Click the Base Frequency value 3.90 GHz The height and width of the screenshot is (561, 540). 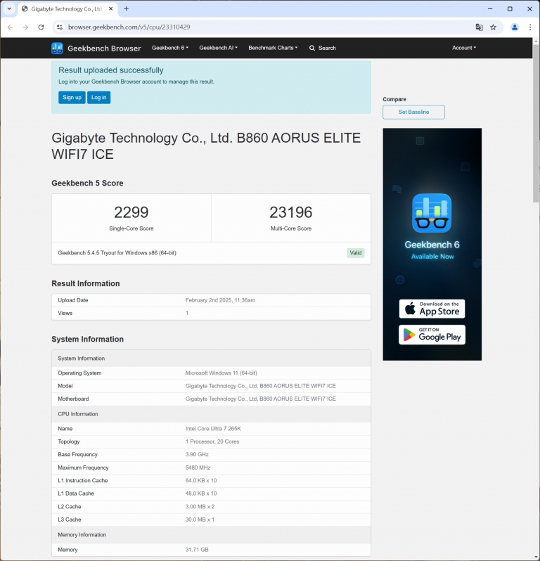197,454
